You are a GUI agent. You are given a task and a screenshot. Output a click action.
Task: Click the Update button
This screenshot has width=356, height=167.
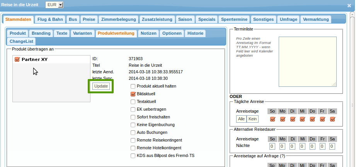pos(101,86)
